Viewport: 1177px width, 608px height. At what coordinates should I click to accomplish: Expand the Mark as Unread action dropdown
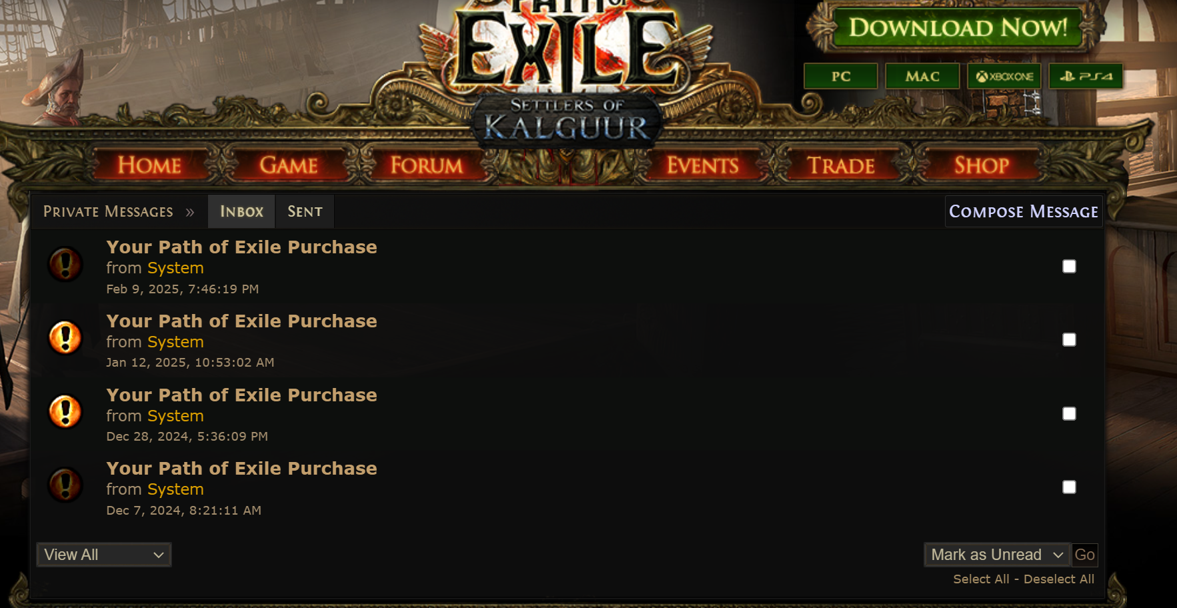click(x=997, y=555)
